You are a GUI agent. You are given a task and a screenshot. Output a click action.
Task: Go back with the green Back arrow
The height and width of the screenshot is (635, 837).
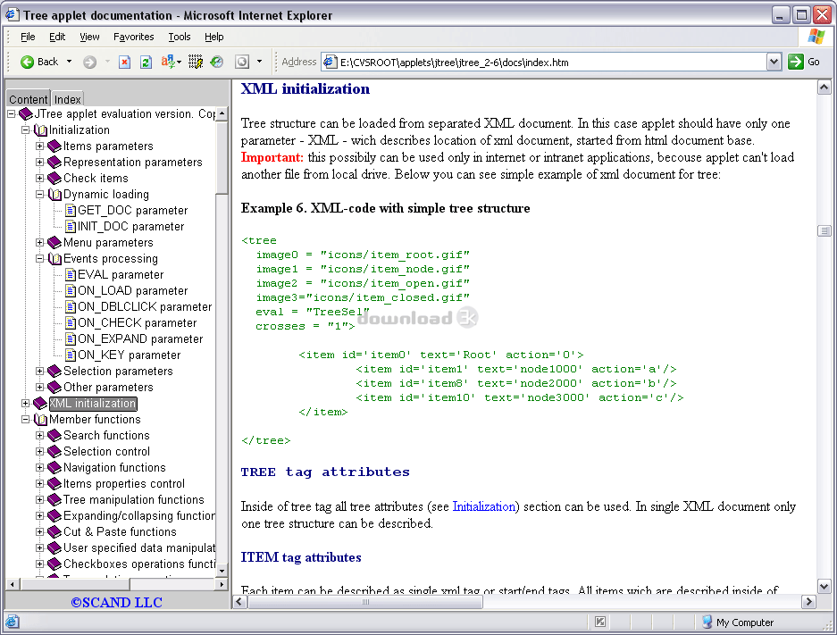pyautogui.click(x=27, y=62)
